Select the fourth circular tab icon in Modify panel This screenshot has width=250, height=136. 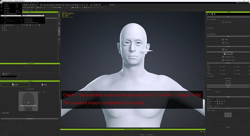(215, 14)
